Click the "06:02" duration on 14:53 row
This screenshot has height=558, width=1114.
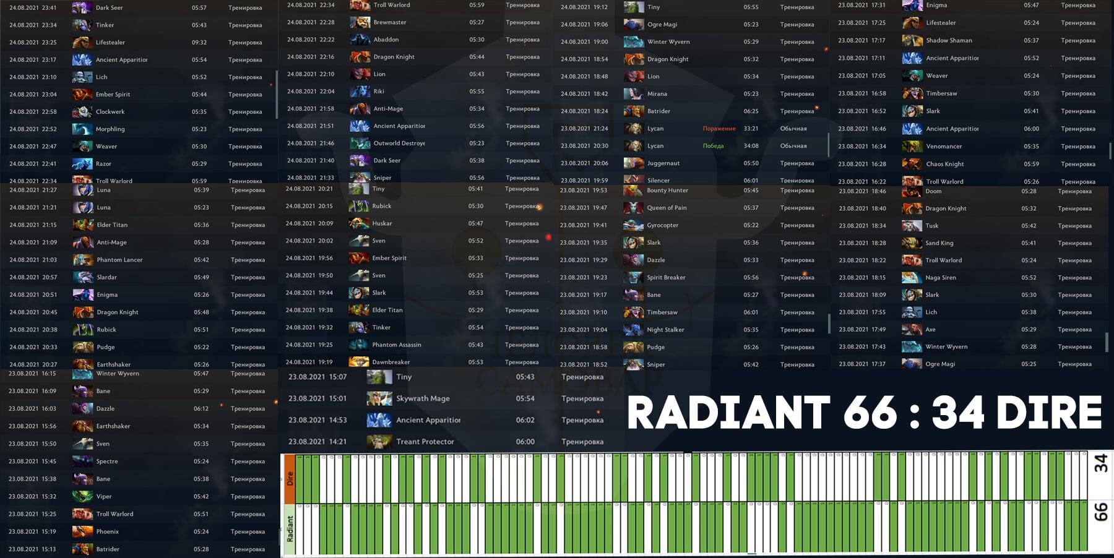(x=525, y=420)
